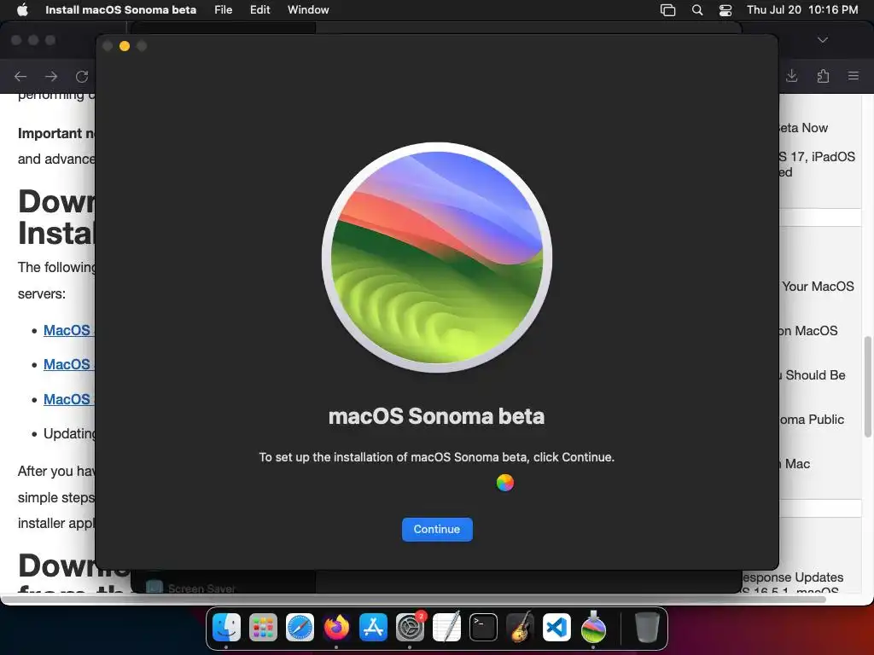Image resolution: width=874 pixels, height=655 pixels.
Task: Minimize the installer window with yellow button
Action: pyautogui.click(x=125, y=46)
